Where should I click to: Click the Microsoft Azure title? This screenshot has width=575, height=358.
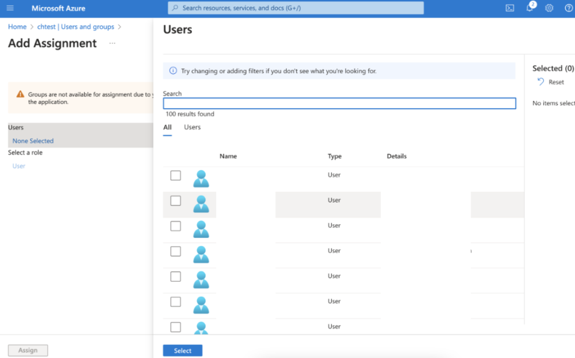(x=58, y=8)
